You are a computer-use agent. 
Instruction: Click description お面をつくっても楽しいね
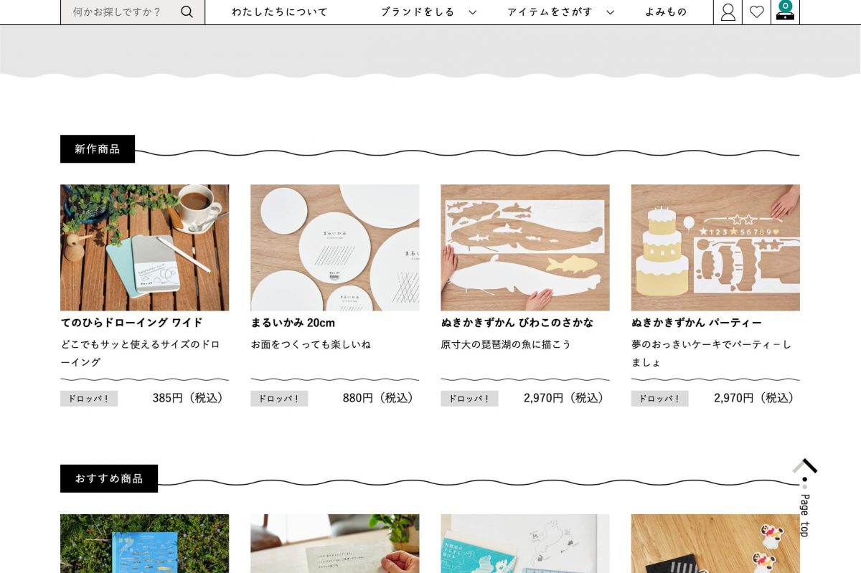coord(311,344)
